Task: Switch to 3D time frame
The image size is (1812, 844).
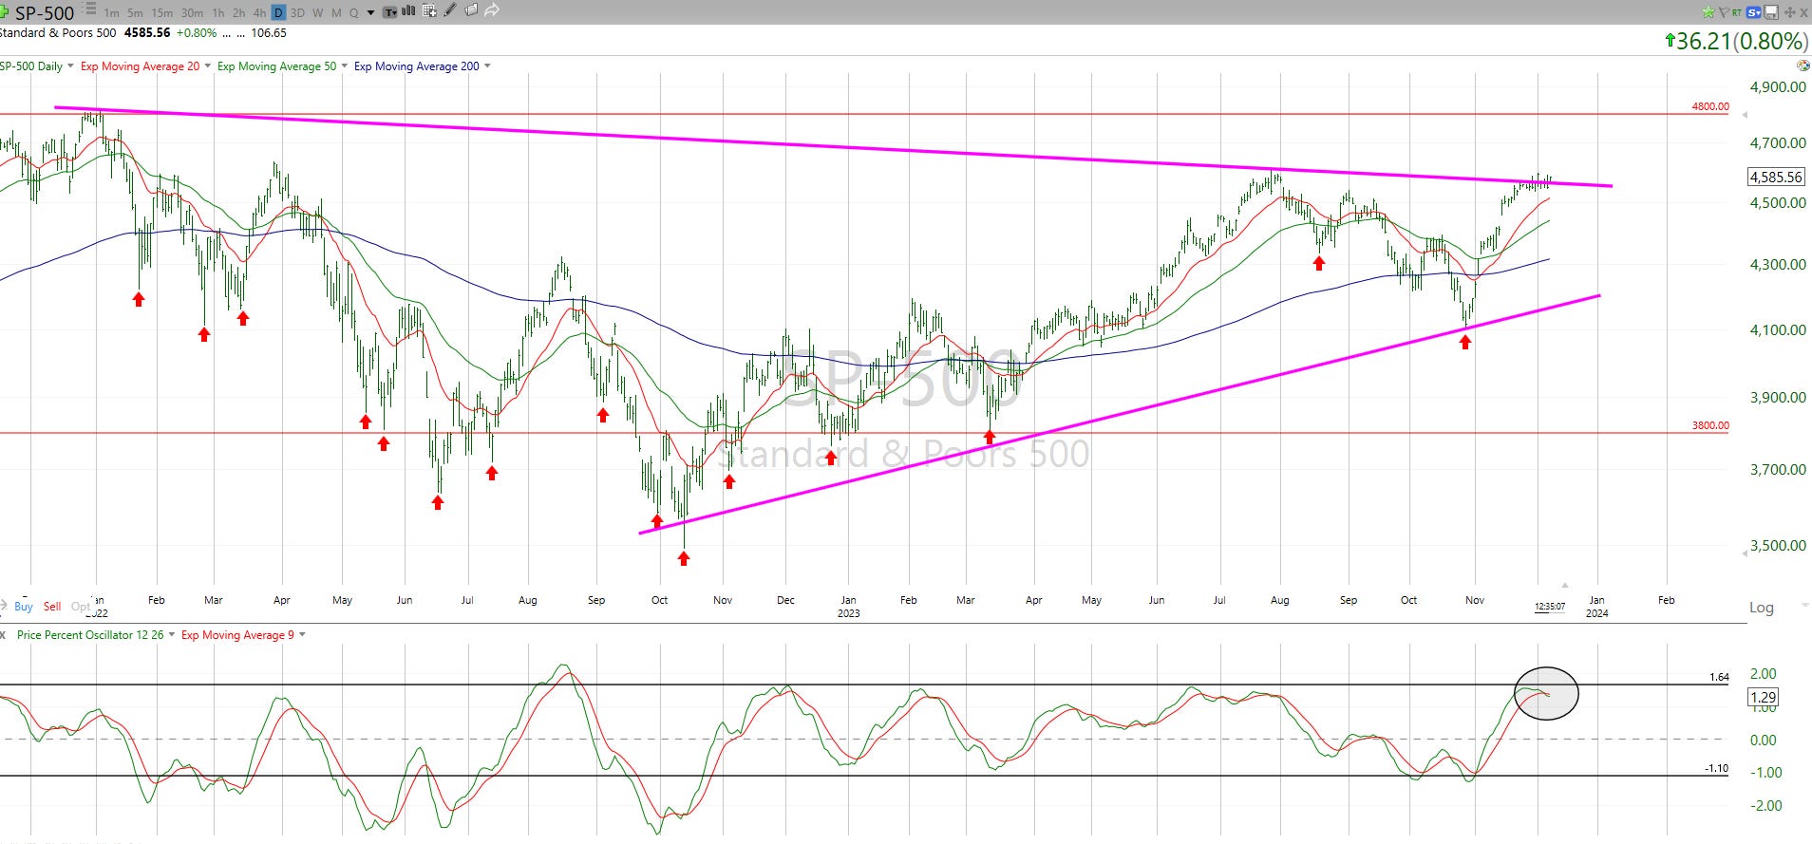Action: point(297,13)
